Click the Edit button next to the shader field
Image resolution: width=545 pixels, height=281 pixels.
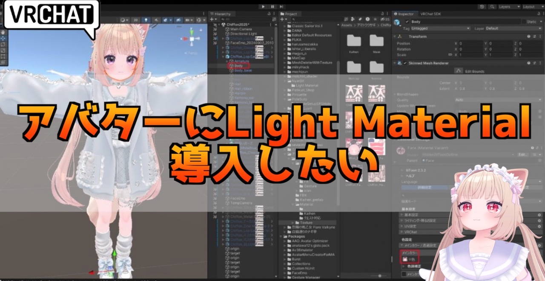522,155
